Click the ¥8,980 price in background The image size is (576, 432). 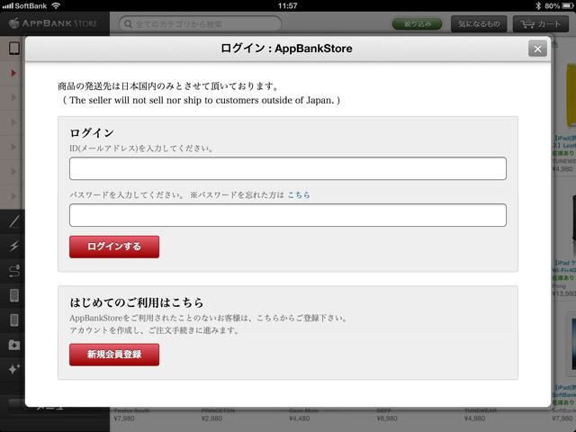point(387,418)
